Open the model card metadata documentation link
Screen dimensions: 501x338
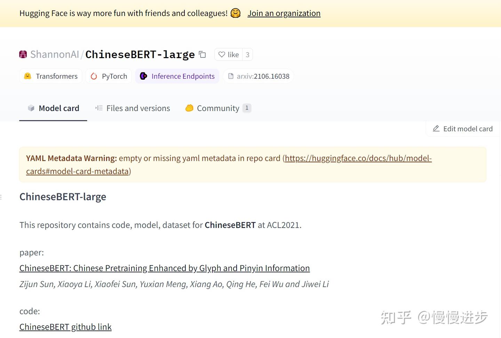coord(358,158)
